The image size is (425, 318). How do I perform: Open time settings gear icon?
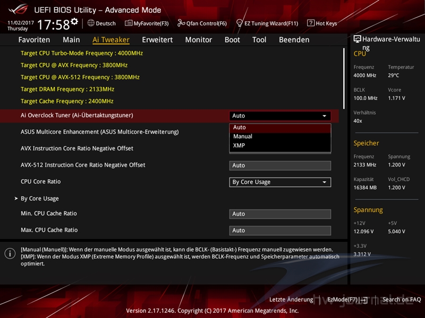tap(74, 21)
